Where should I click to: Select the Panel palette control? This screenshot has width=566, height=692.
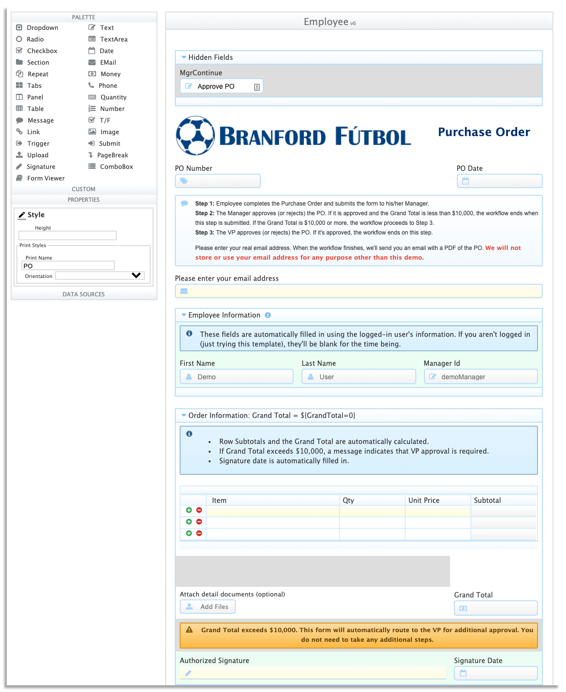point(29,97)
